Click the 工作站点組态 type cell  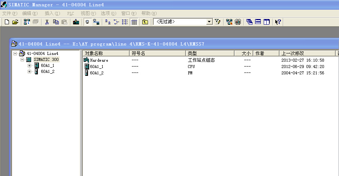click(201, 60)
